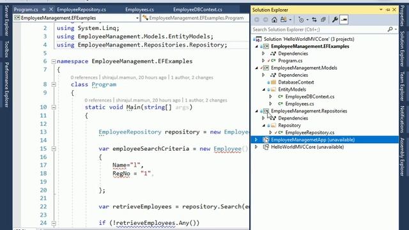Open the Pending Changes Filter clock icon

click(301, 20)
